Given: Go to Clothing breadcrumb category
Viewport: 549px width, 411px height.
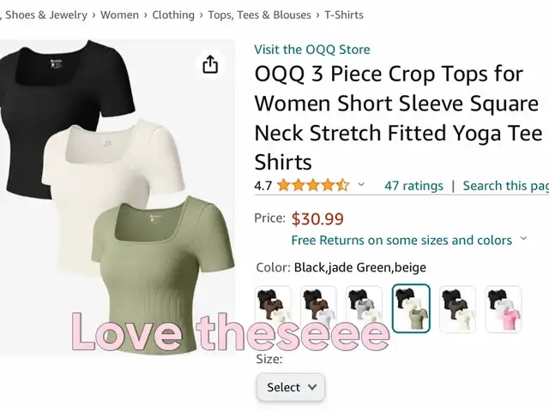Looking at the screenshot, I should click(173, 15).
